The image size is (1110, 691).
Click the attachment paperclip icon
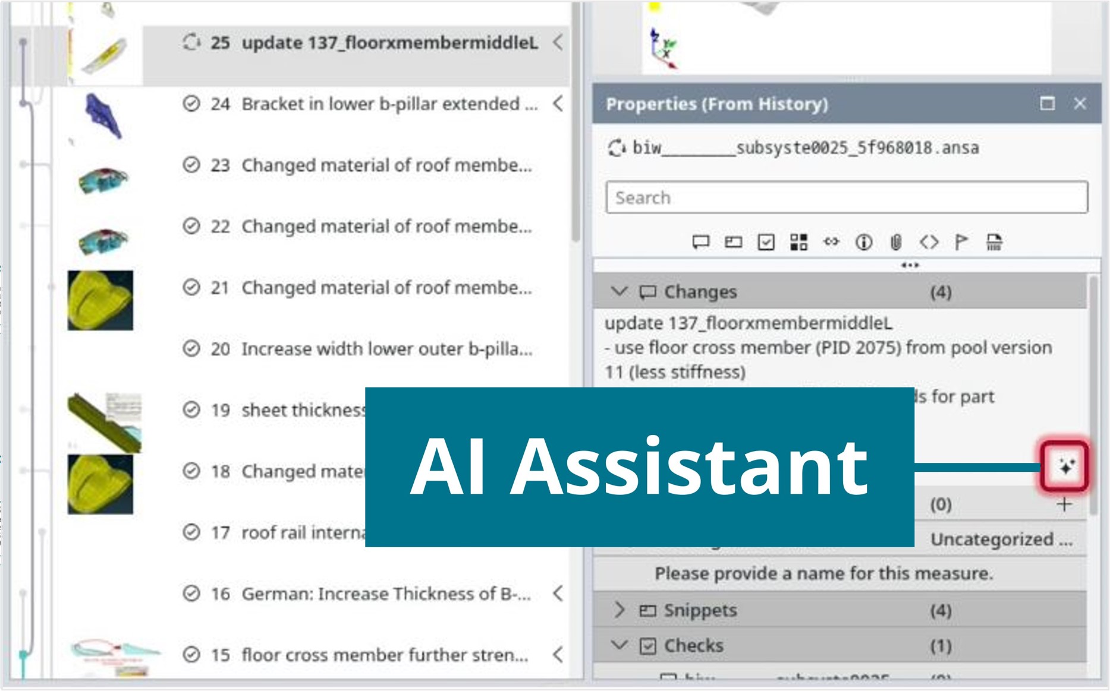tap(897, 242)
